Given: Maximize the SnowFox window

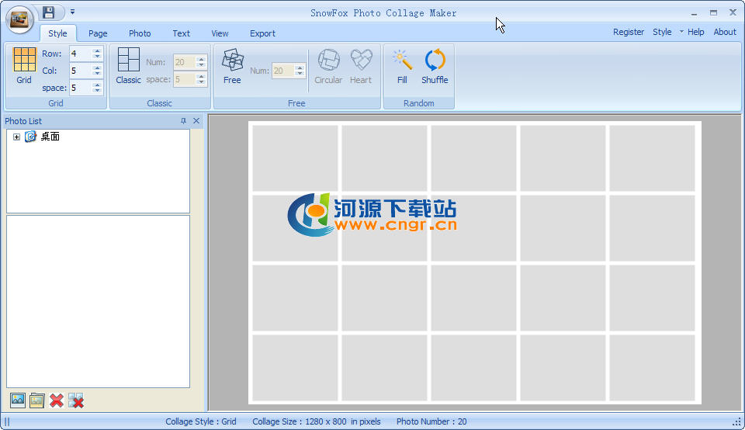Looking at the screenshot, I should click(x=713, y=13).
